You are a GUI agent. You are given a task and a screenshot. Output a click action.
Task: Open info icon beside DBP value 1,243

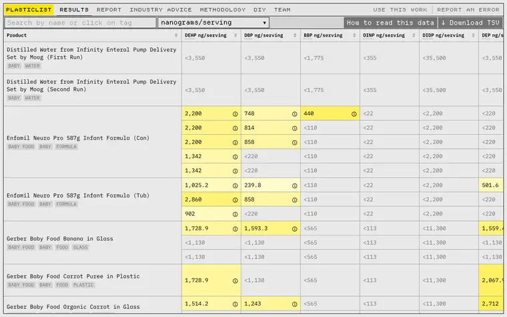295,304
